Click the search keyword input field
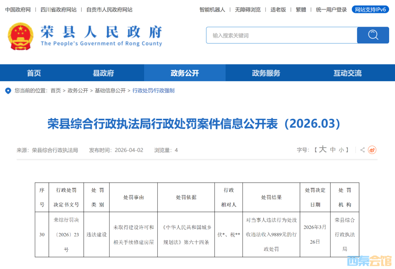This screenshot has height=269, width=395. [x=282, y=35]
